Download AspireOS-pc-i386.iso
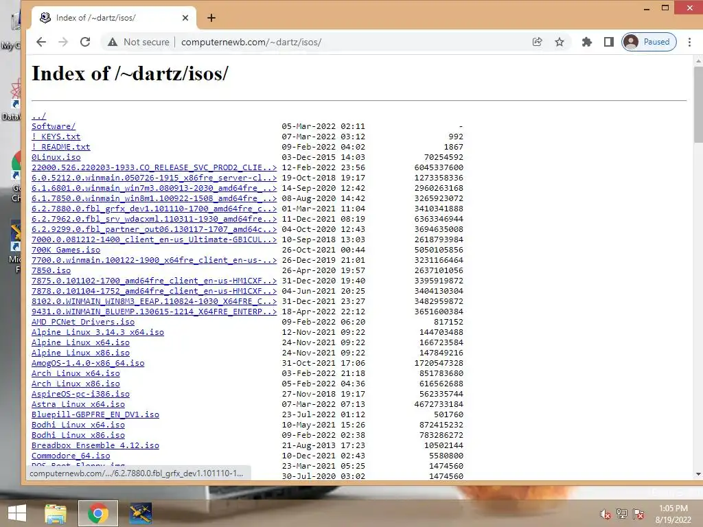 point(81,395)
